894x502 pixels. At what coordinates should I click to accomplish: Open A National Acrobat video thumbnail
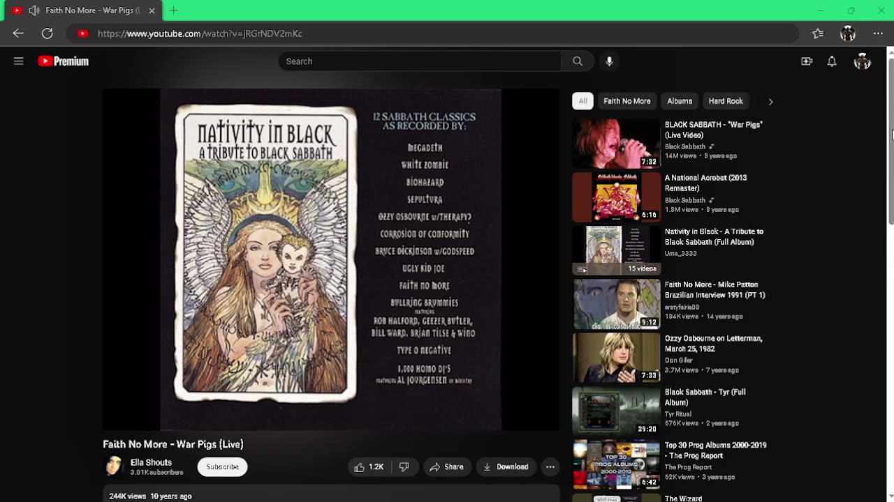[616, 197]
